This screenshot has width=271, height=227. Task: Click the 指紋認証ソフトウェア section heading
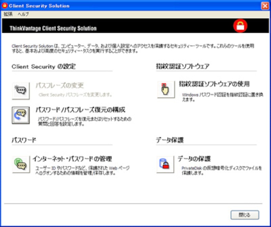click(x=183, y=67)
